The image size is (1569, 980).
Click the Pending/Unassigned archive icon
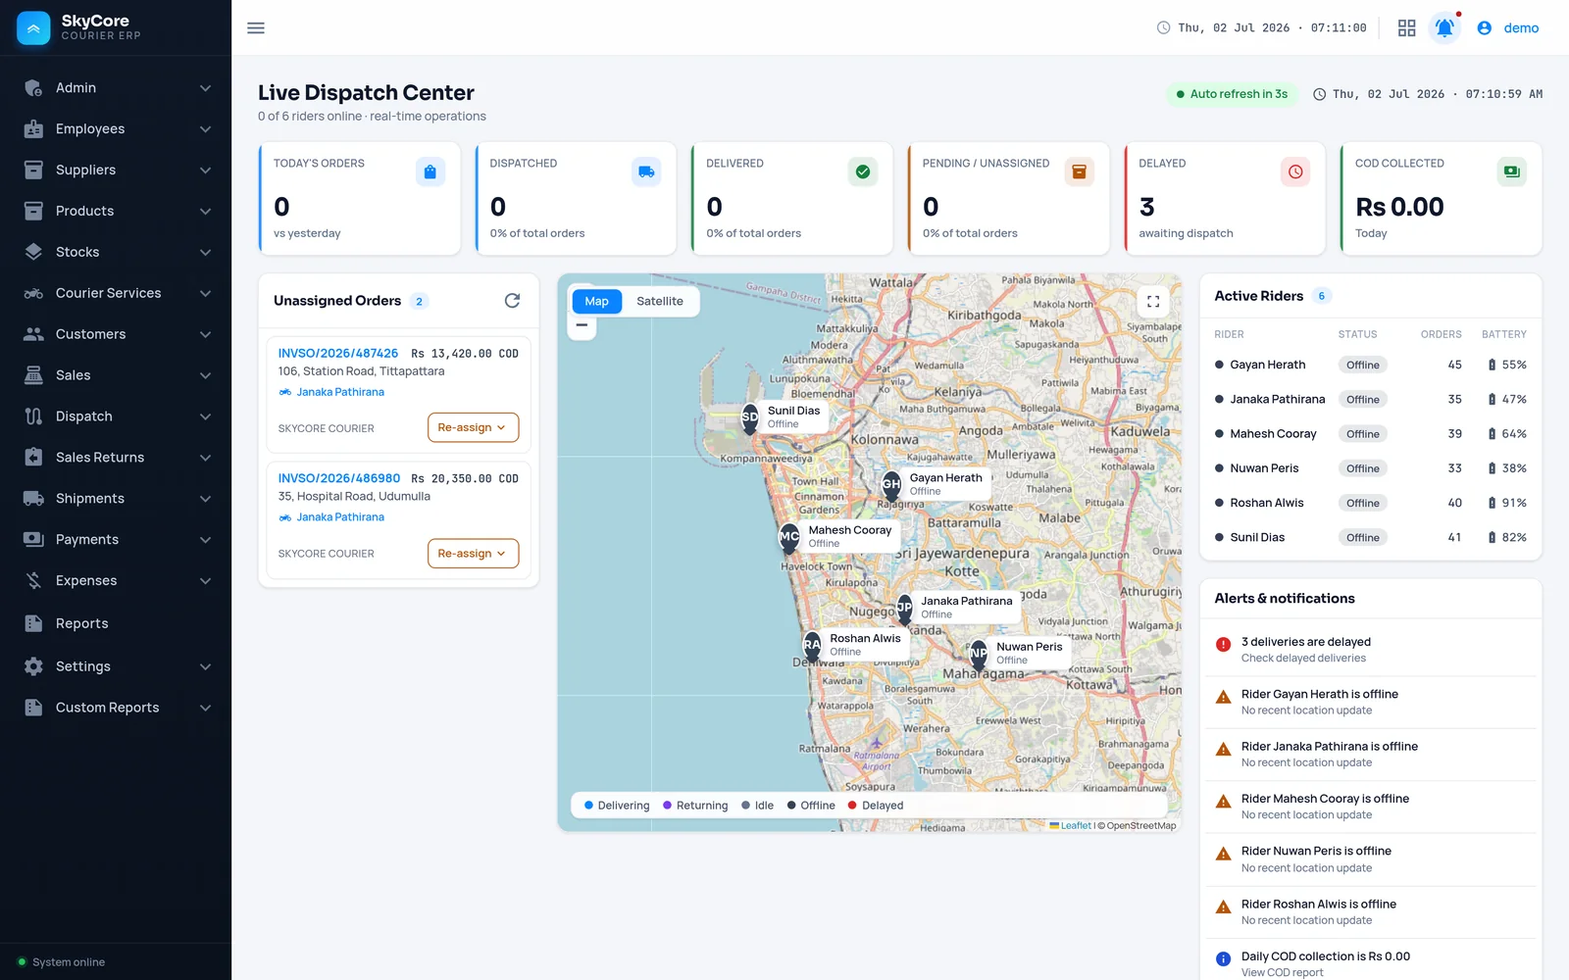(x=1079, y=171)
